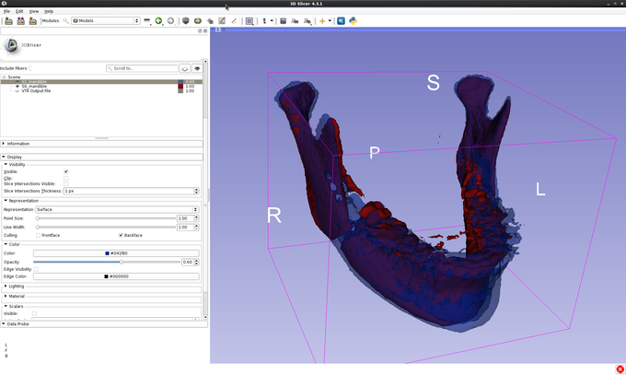Viewport: 626px width, 375px height.
Task: Click the Scroll to search field
Action: tap(142, 68)
